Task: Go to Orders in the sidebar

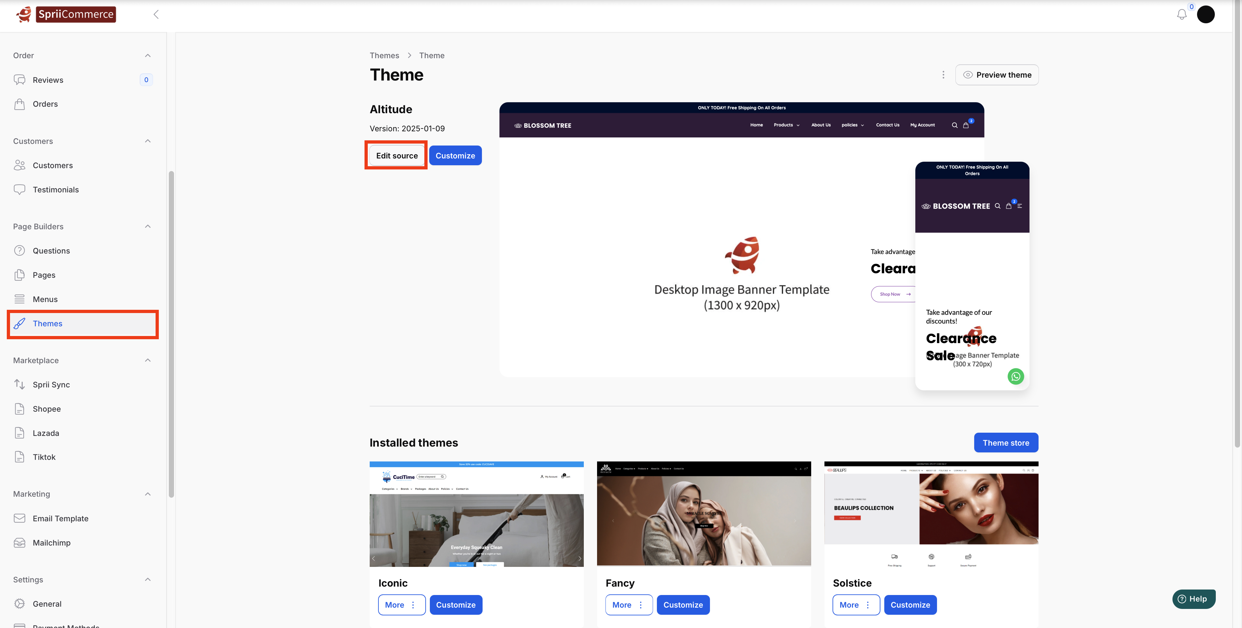Action: pyautogui.click(x=45, y=104)
